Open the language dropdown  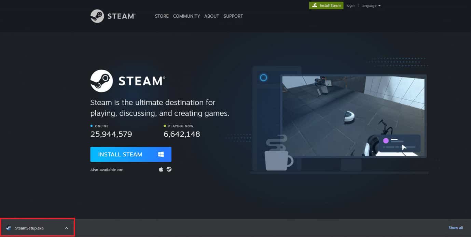[x=371, y=5]
